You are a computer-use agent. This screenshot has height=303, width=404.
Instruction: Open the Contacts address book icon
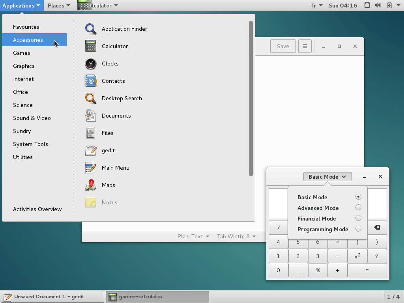coord(91,81)
